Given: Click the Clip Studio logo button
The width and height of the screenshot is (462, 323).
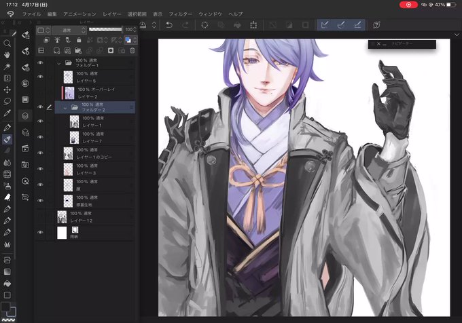Looking at the screenshot, I should click(x=10, y=14).
